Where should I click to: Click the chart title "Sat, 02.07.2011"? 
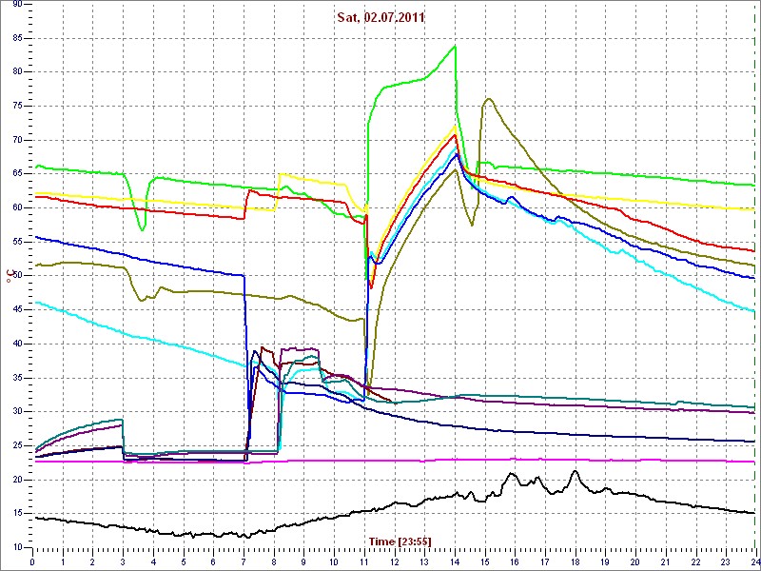[x=381, y=17]
